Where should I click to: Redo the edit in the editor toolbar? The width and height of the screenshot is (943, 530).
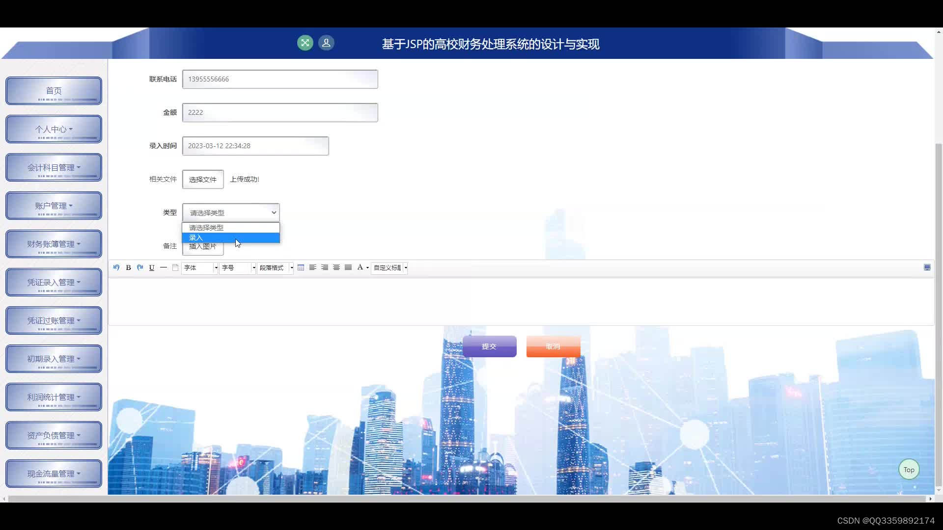pyautogui.click(x=140, y=267)
